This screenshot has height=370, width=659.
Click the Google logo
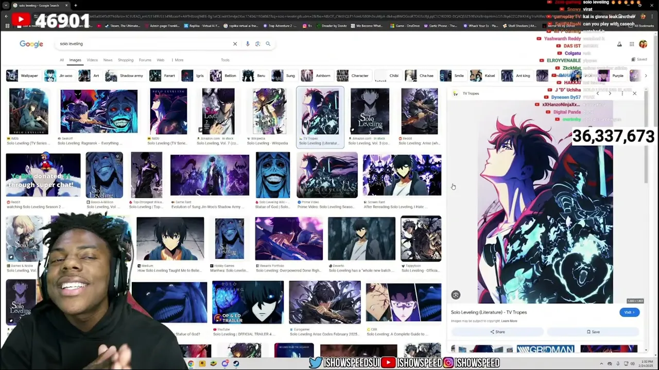[31, 44]
